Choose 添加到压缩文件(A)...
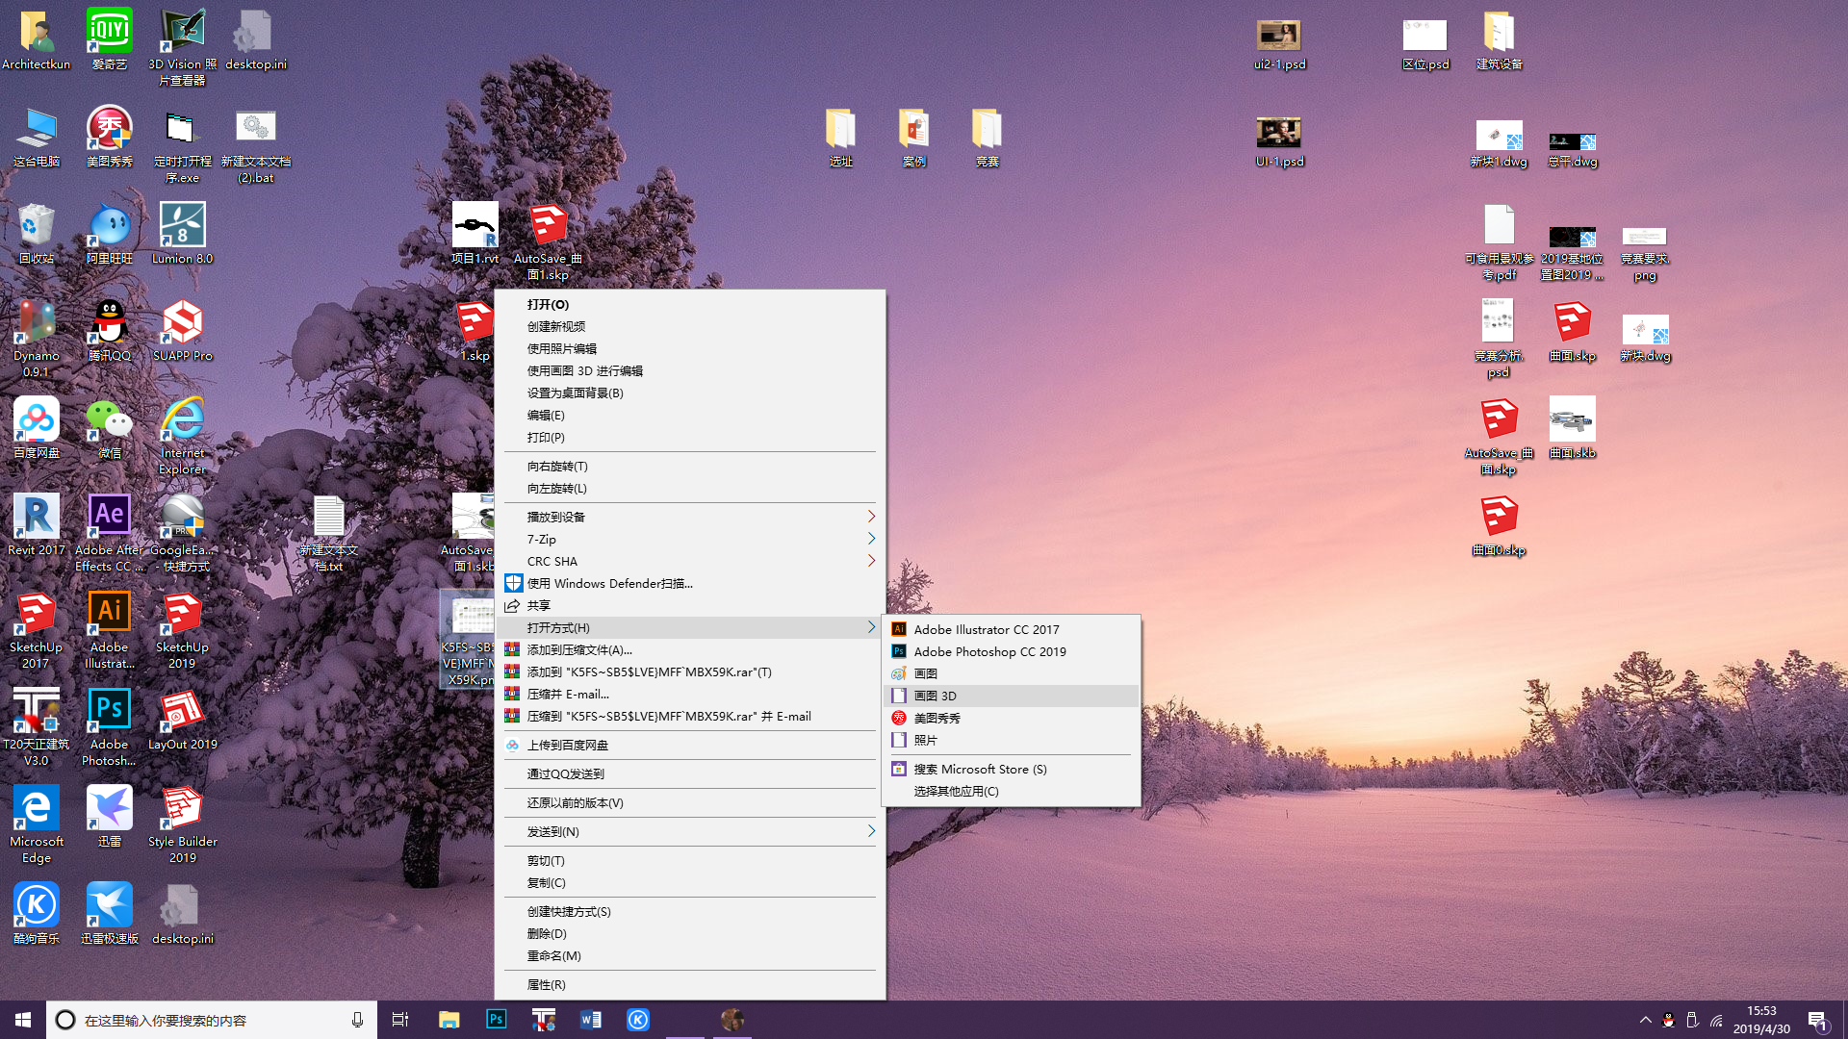The image size is (1848, 1039). [x=689, y=649]
